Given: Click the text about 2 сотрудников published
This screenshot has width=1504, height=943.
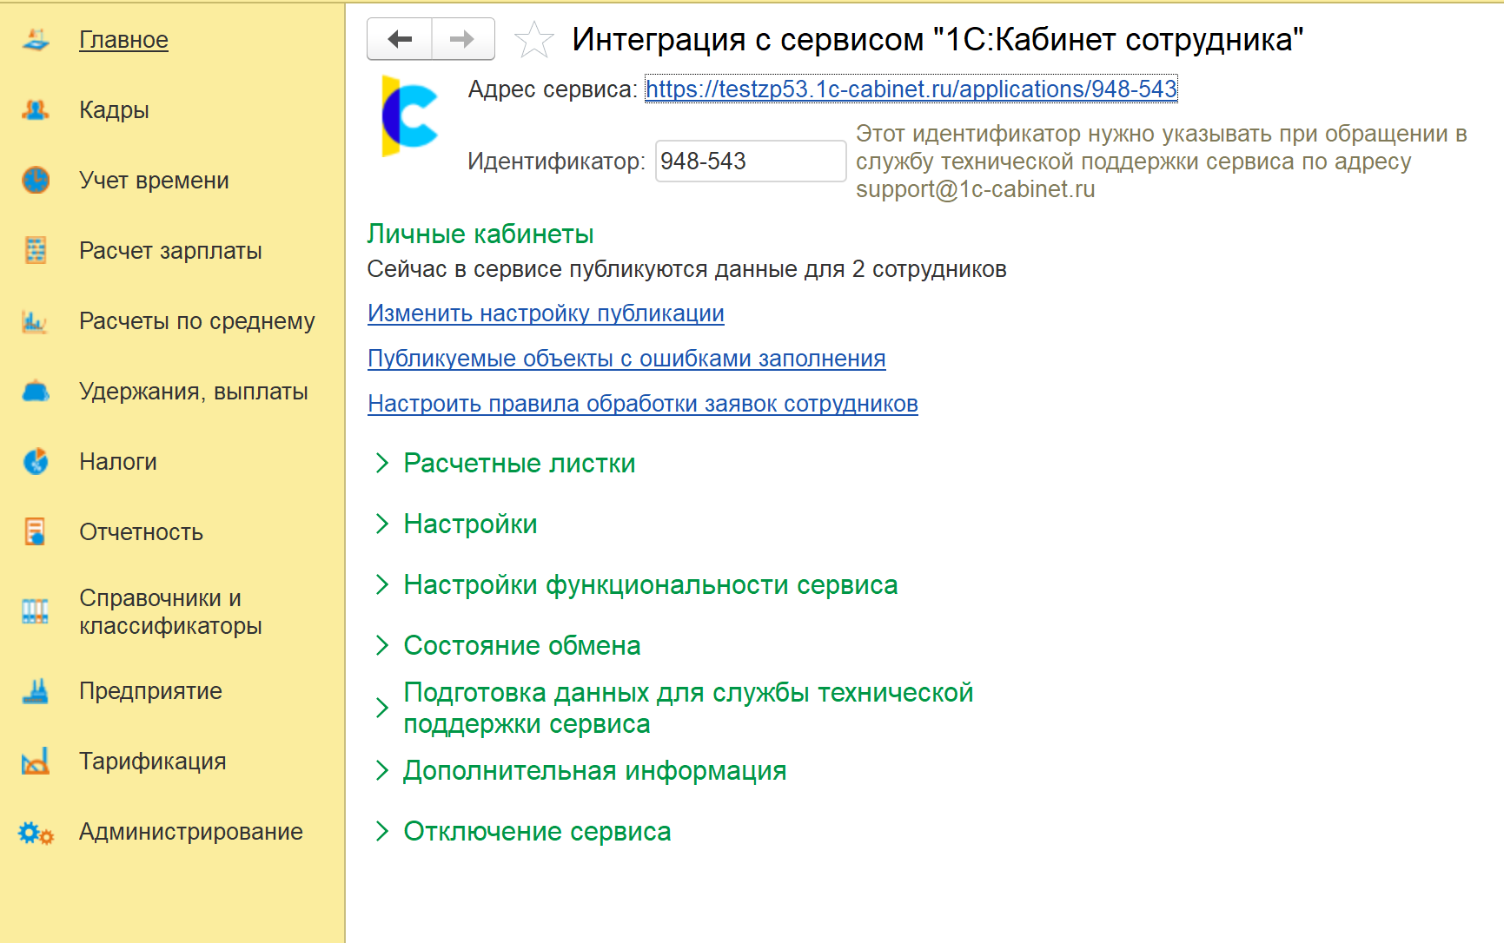Looking at the screenshot, I should click(x=686, y=269).
